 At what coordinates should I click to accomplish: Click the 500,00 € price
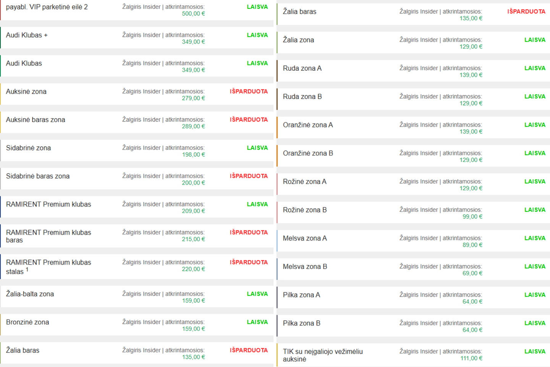[193, 14]
